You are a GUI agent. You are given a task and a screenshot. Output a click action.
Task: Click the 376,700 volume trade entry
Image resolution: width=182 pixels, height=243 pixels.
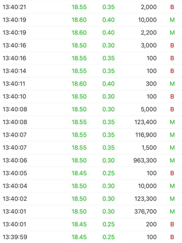point(145,211)
